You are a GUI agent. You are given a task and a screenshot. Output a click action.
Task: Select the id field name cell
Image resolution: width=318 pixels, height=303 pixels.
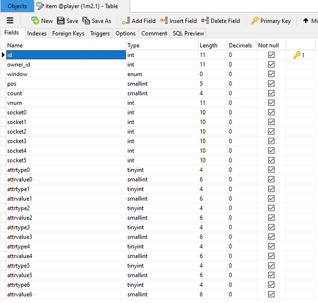point(66,55)
